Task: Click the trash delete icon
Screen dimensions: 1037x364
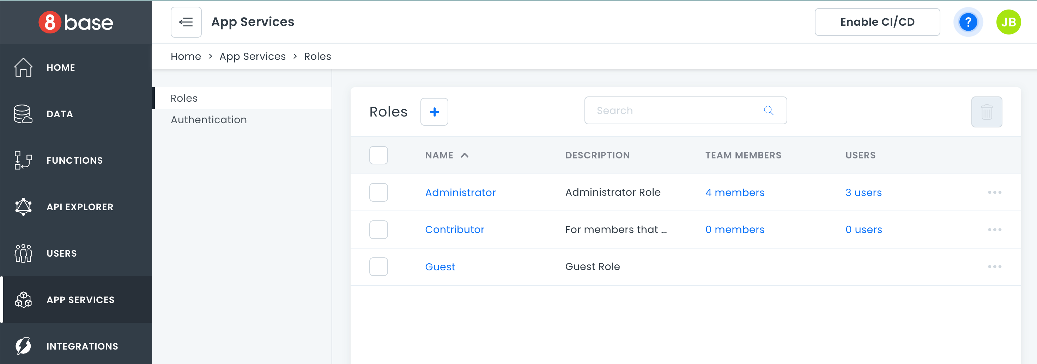Action: [986, 112]
